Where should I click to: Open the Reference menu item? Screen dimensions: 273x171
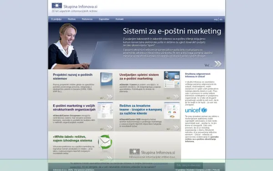[87, 19]
